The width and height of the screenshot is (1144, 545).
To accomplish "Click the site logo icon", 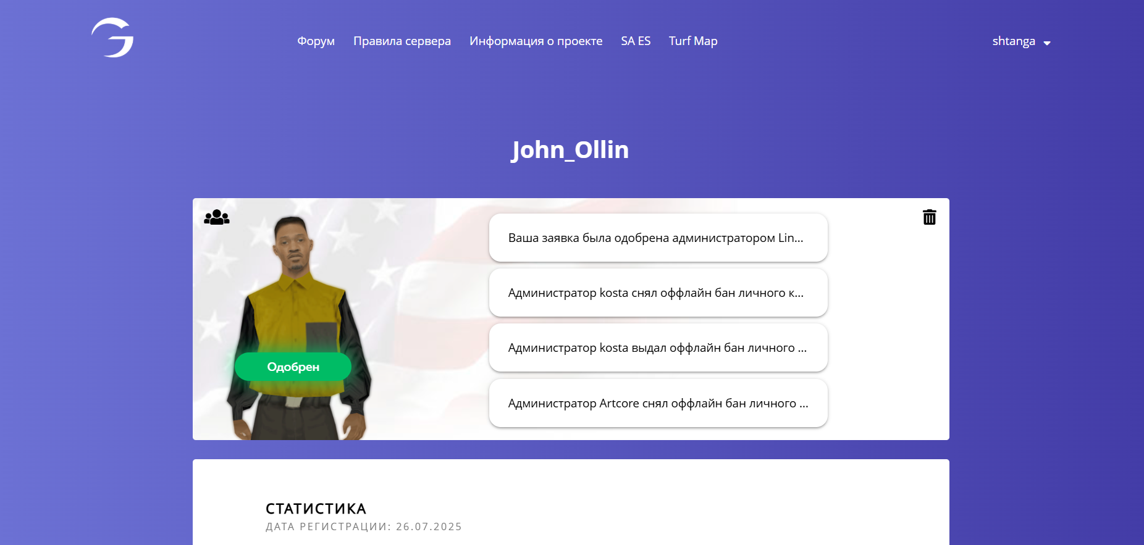I will (112, 38).
